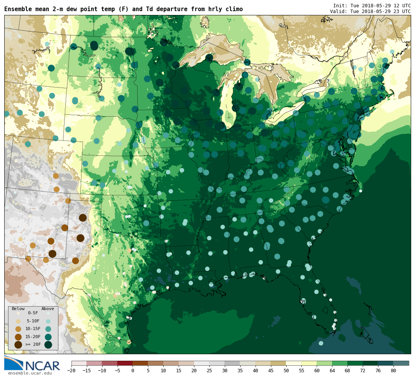Click color bar swatch between 5 and 10

[x=156, y=363]
